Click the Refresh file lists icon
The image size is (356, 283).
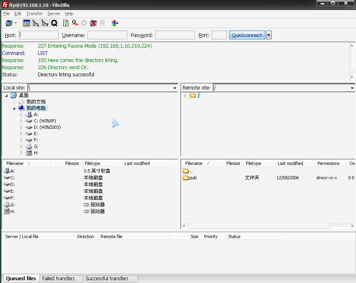66,23
